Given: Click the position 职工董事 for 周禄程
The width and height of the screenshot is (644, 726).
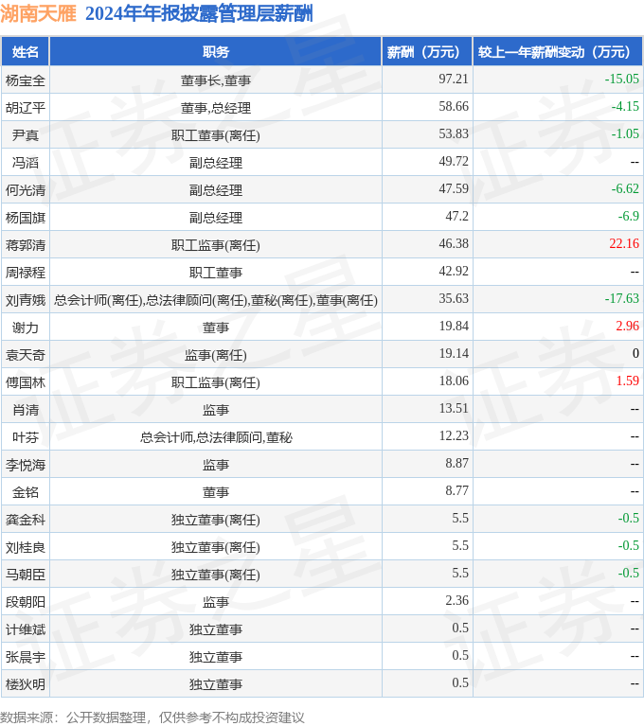Looking at the screenshot, I should pyautogui.click(x=215, y=273).
